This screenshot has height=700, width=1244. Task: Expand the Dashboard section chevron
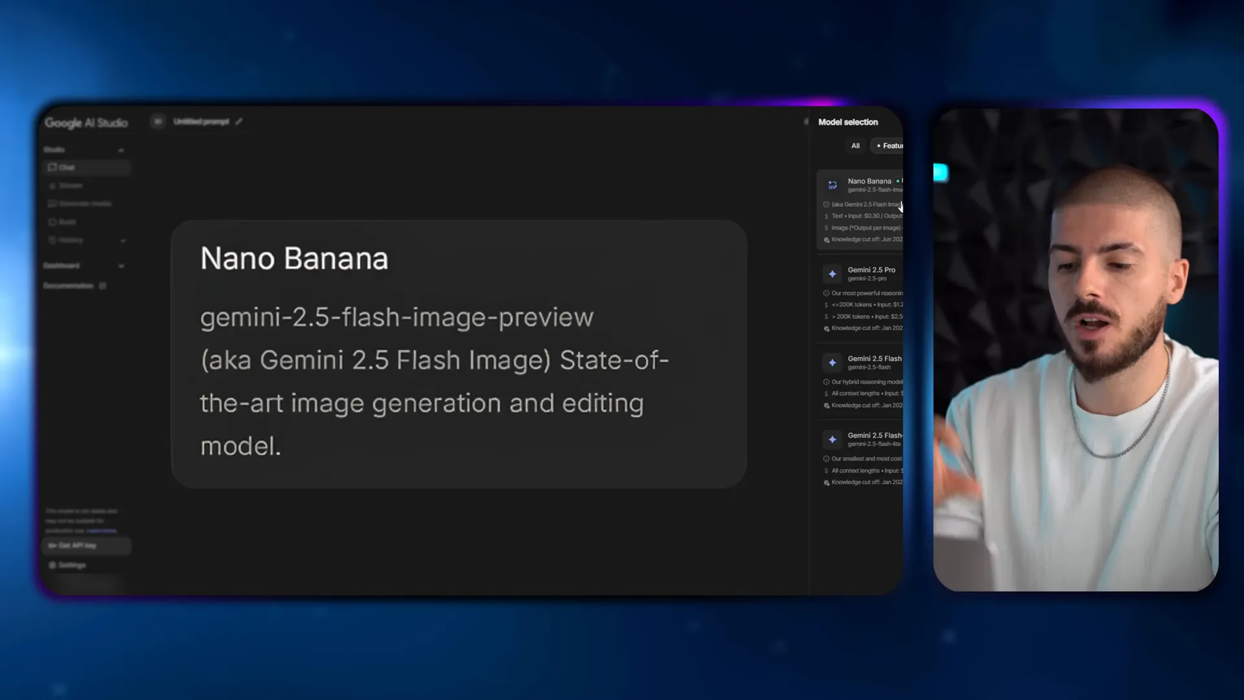pos(121,266)
